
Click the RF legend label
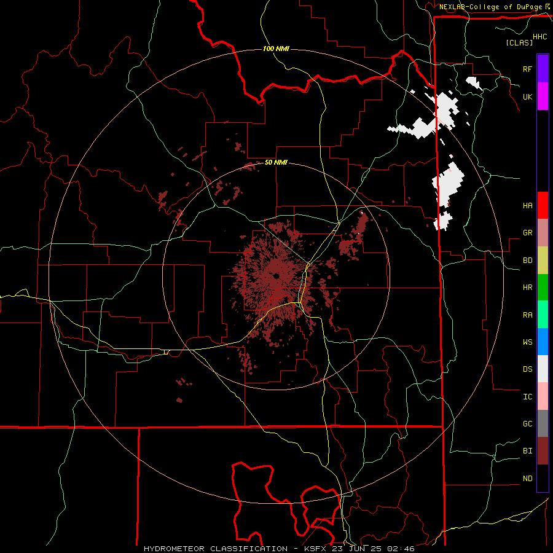point(527,69)
